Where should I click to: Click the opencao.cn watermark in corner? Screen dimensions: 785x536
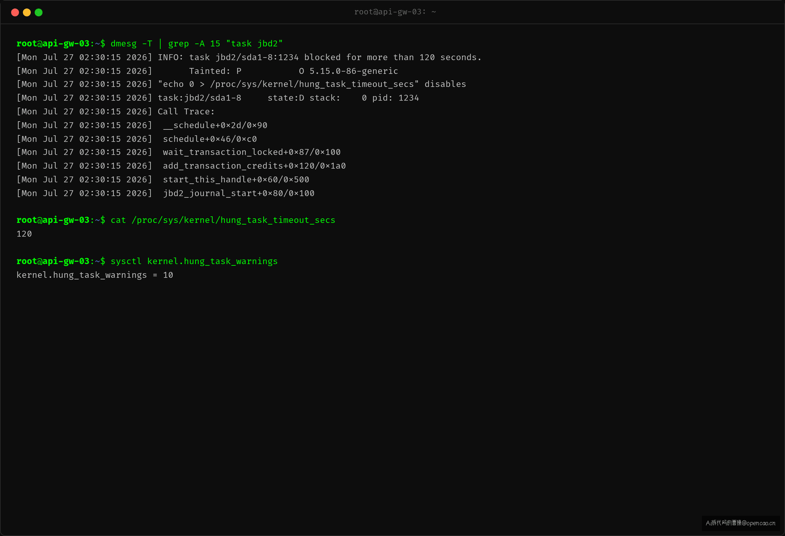pyautogui.click(x=741, y=523)
